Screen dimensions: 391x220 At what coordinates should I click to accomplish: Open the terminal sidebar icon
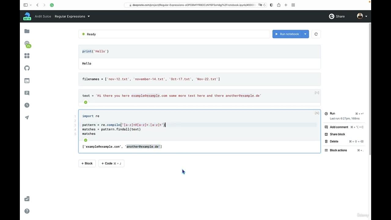(x=27, y=81)
